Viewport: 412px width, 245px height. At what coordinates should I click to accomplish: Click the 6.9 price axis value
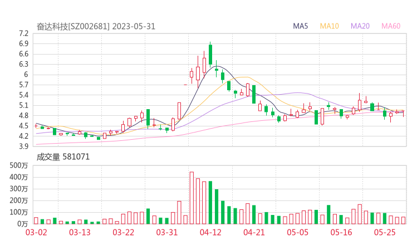(23, 44)
